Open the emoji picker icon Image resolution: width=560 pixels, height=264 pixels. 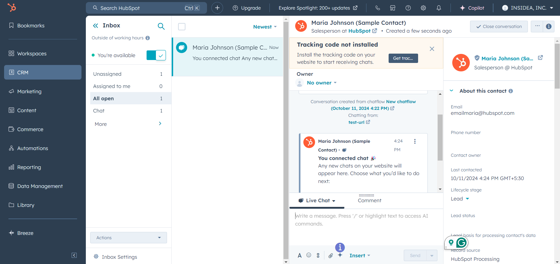pyautogui.click(x=309, y=255)
